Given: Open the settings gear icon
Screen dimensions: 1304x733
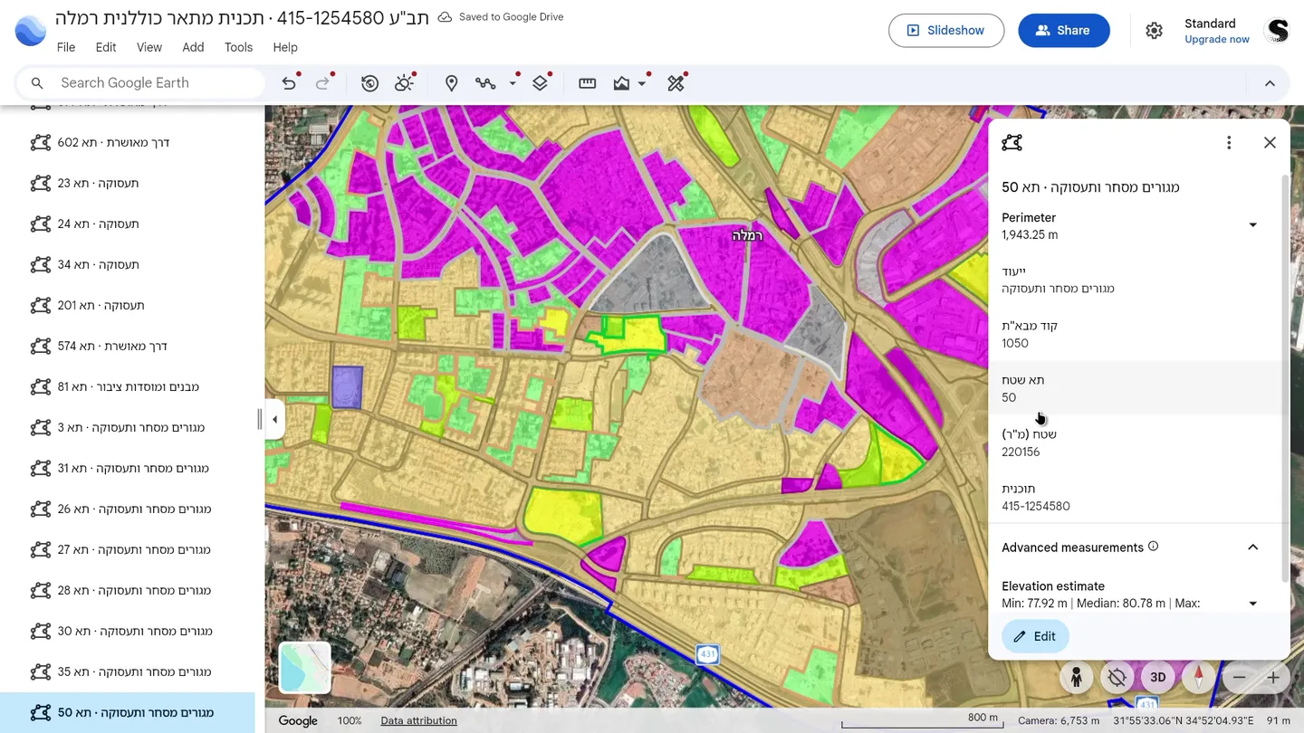Looking at the screenshot, I should (1154, 31).
